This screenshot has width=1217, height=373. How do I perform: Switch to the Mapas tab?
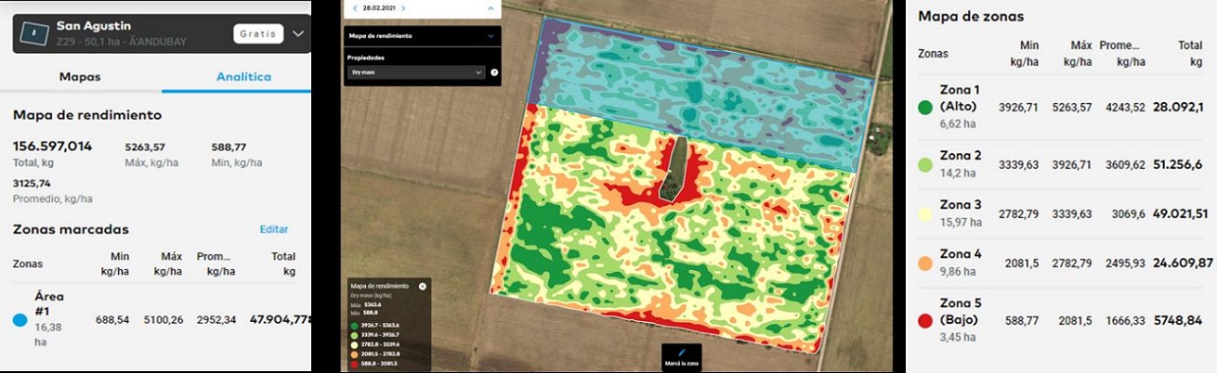(x=80, y=77)
